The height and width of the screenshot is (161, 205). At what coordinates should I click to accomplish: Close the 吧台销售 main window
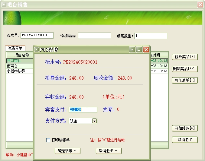click(200, 5)
